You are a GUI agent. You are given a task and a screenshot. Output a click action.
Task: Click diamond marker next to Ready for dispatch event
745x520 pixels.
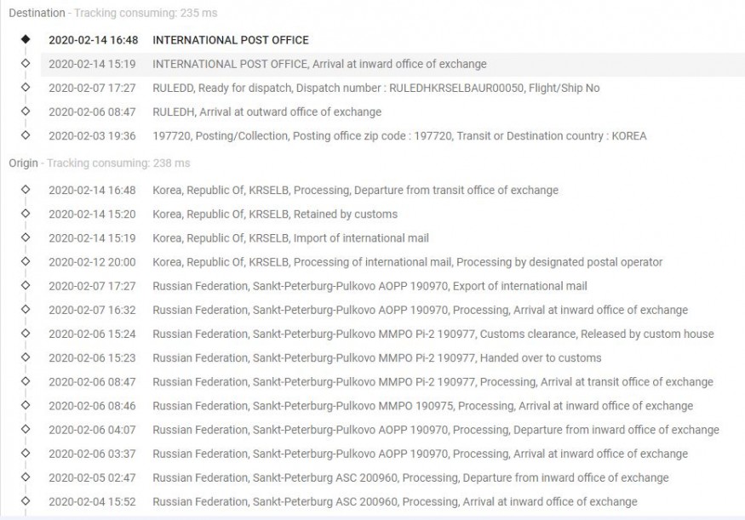[x=25, y=87]
